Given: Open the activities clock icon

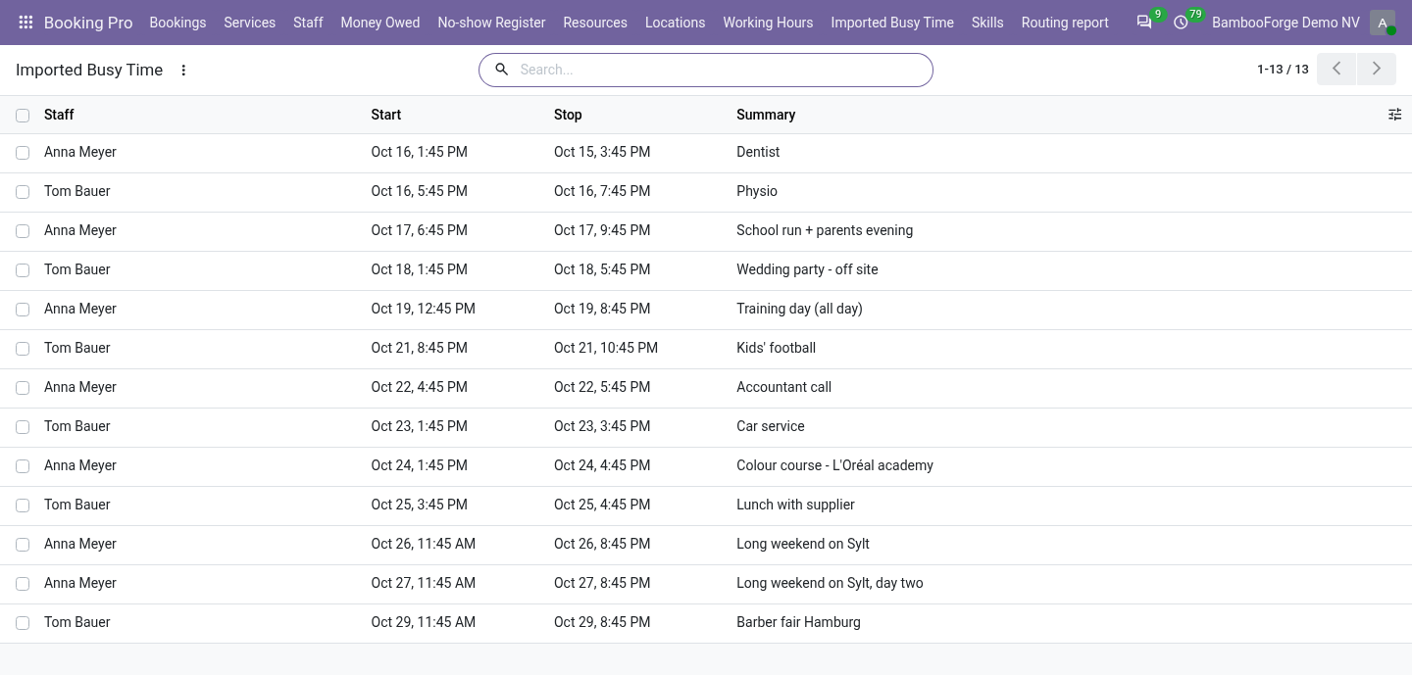Looking at the screenshot, I should coord(1181,23).
